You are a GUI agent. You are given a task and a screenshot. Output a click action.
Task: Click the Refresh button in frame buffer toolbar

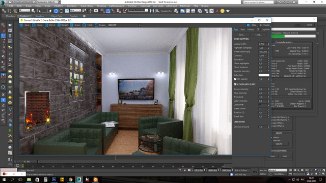(x=63, y=25)
